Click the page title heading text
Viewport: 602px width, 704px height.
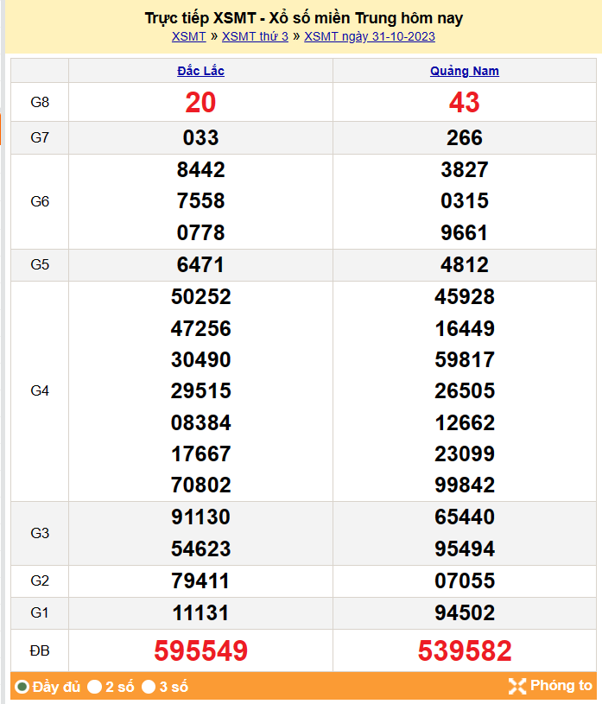point(303,18)
